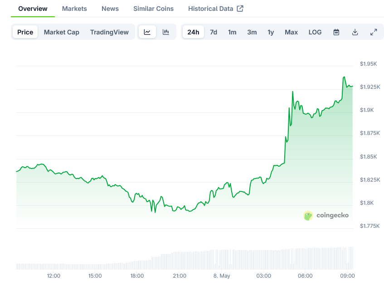The image size is (384, 284).
Task: Switch chart to Market Cap
Action: 62,32
